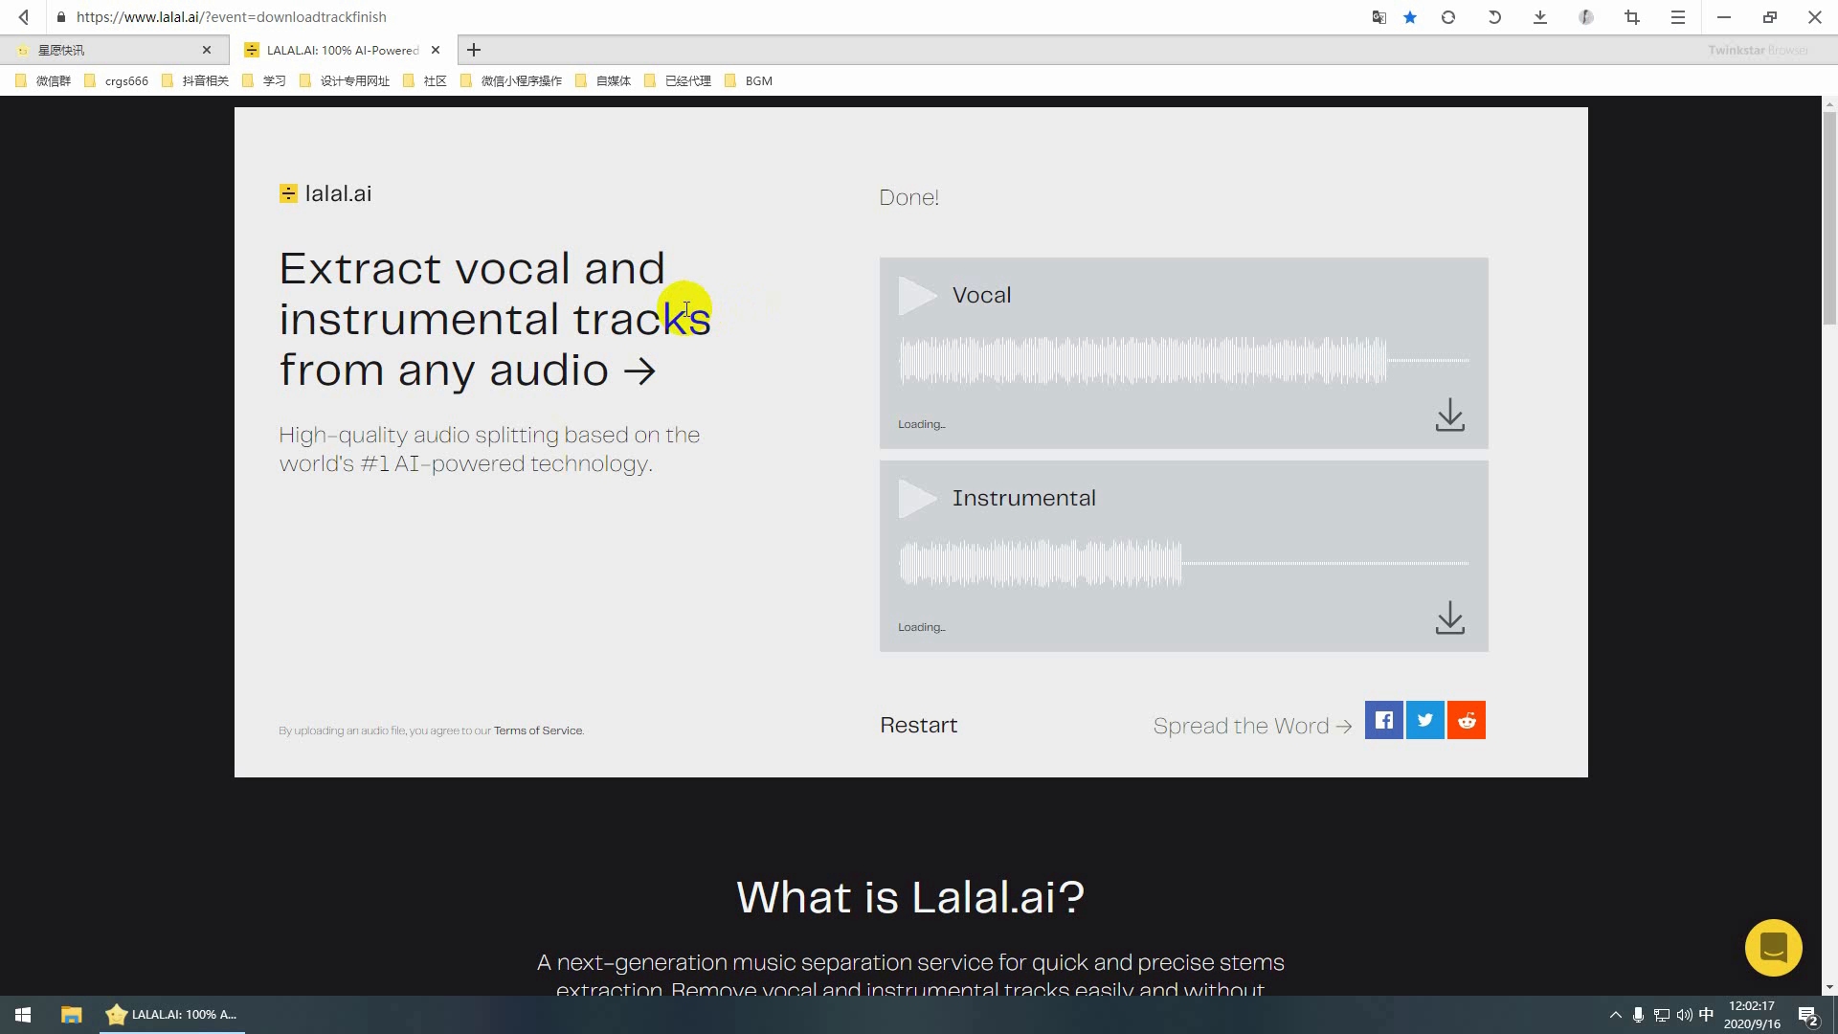Open the 自媒体 bookmark folder

(603, 81)
